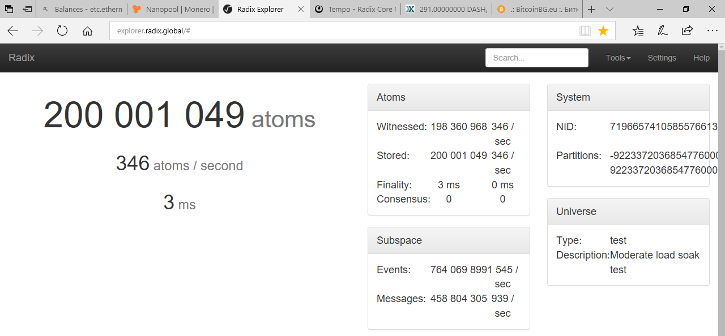Click the "Partitions:" label
Viewport: 725px width, 336px height.
[x=579, y=156]
